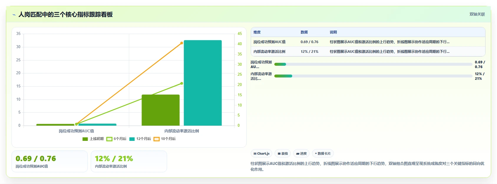
Task: Select the 内部流动率激活比例 table row cell
Action: (x=270, y=52)
